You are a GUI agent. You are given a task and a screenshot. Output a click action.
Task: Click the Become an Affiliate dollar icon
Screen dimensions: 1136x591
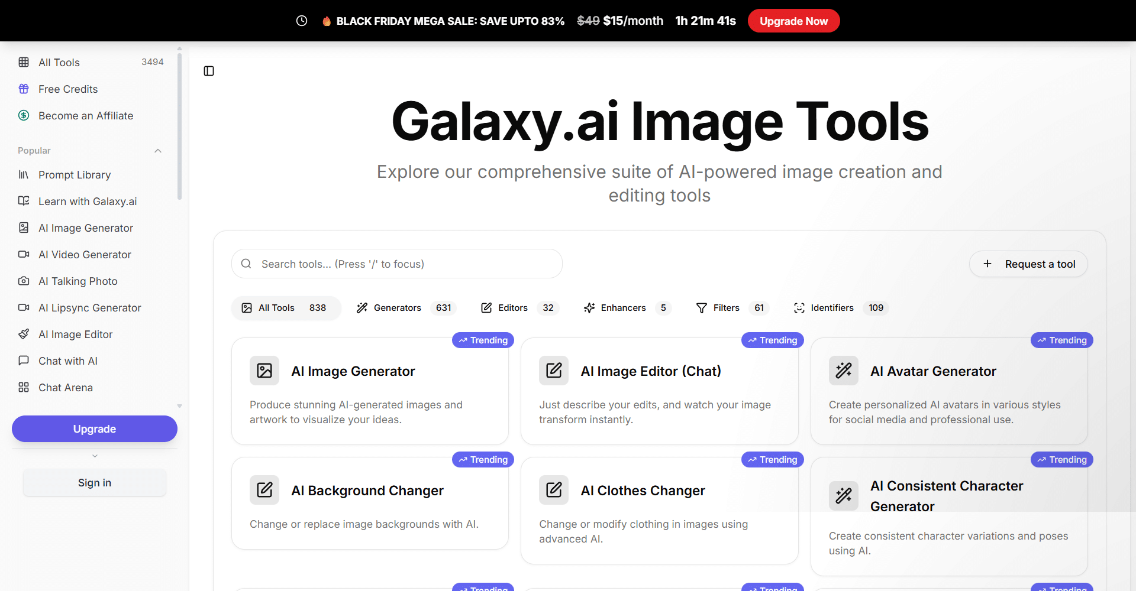(x=24, y=115)
